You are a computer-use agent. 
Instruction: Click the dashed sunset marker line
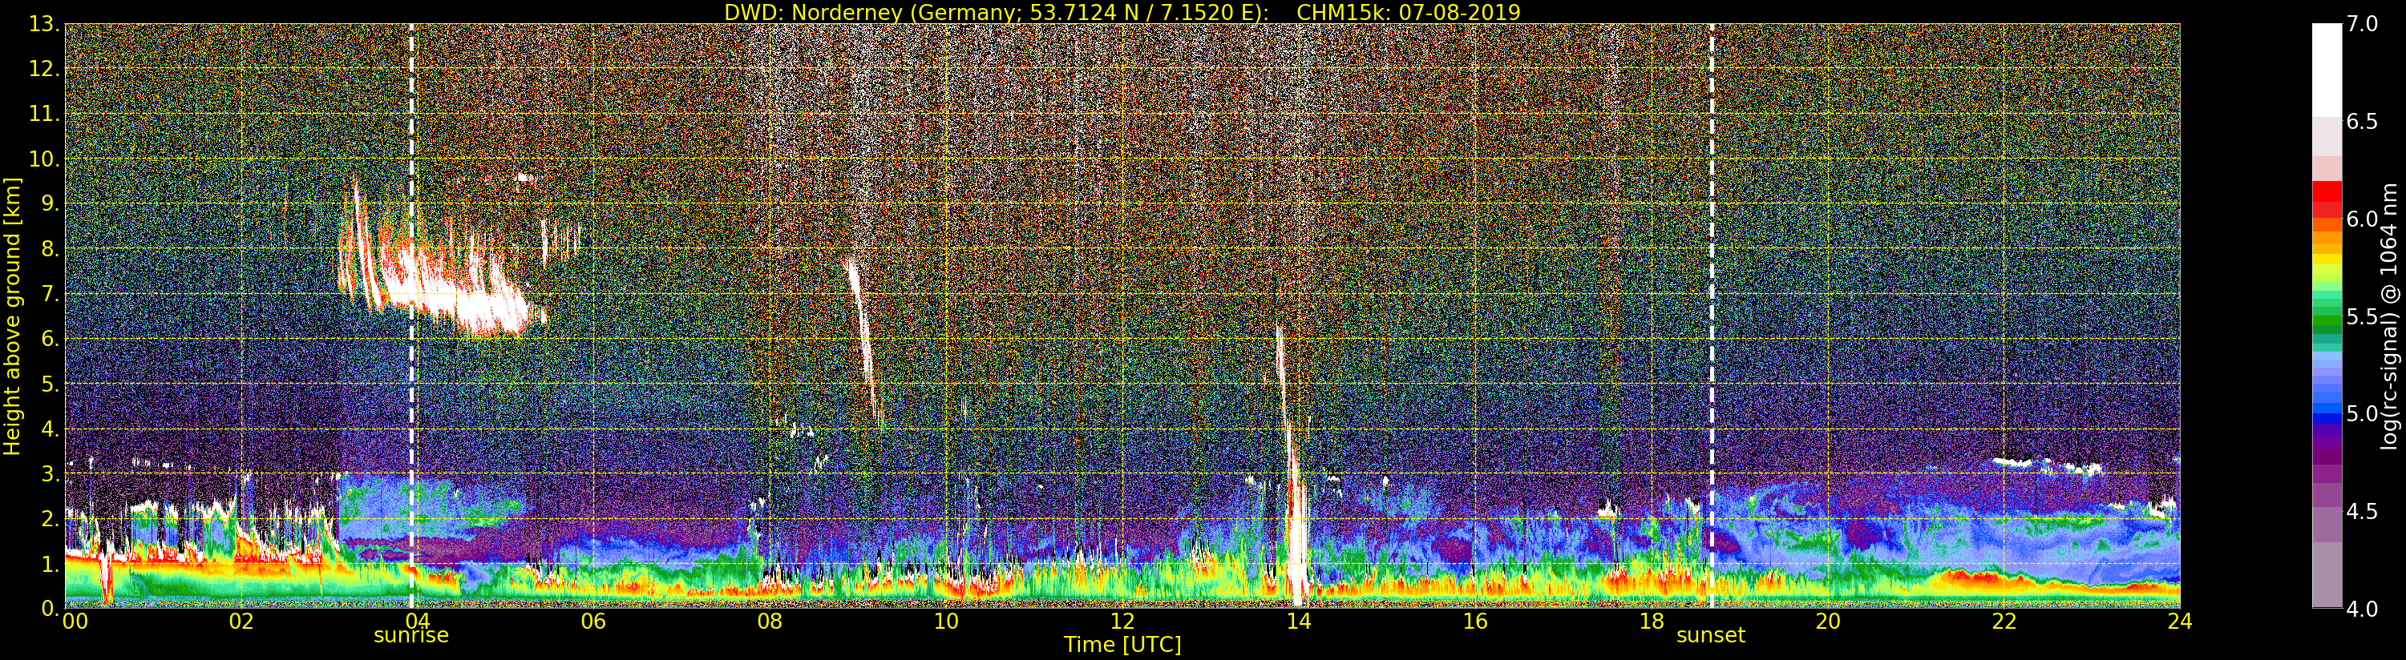click(1712, 316)
